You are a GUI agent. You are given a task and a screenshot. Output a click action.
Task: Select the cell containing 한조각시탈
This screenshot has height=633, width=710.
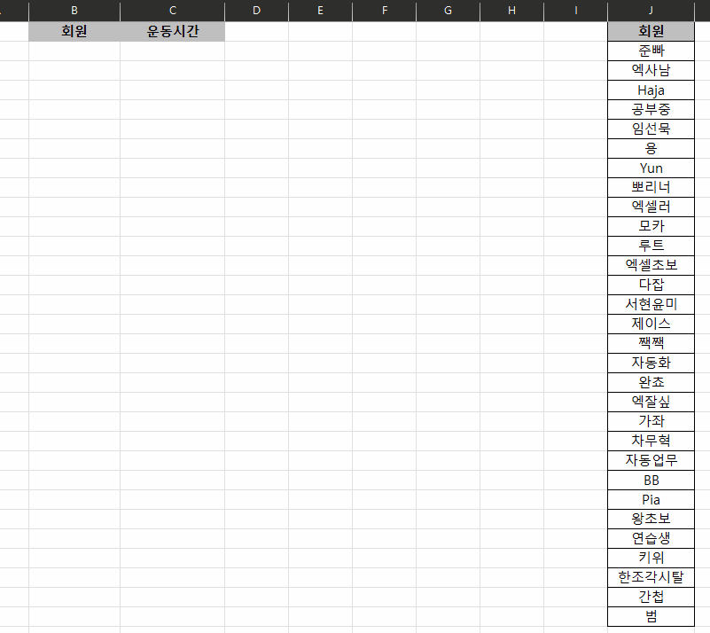(x=651, y=577)
